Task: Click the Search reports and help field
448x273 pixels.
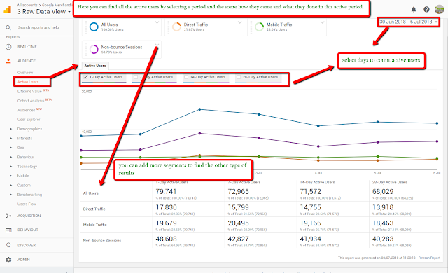Action: click(38, 27)
